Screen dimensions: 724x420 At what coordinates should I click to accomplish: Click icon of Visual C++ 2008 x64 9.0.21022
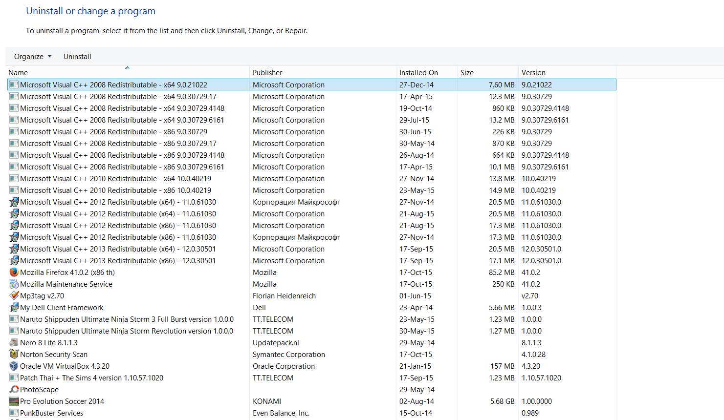click(14, 85)
